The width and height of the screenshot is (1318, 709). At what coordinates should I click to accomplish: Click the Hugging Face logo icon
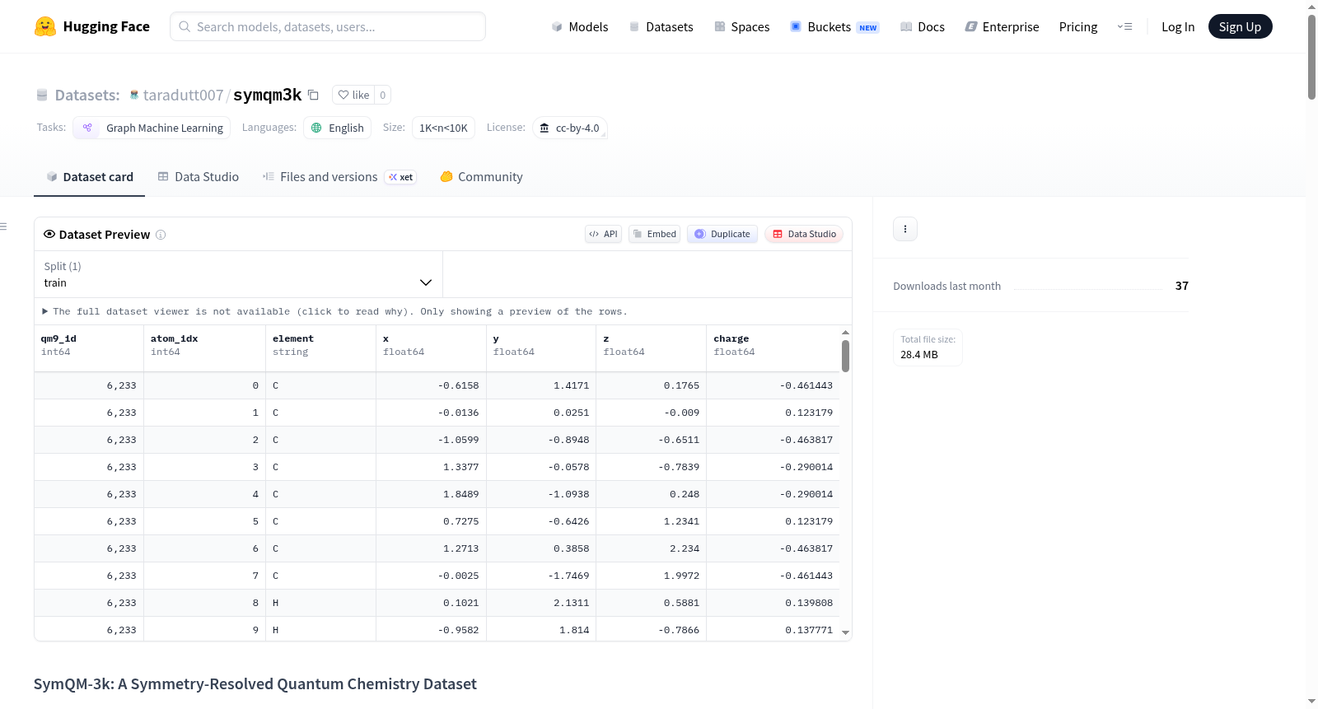coord(45,26)
